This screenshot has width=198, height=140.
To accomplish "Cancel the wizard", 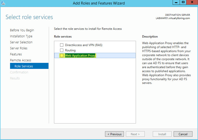I will 183,134.
